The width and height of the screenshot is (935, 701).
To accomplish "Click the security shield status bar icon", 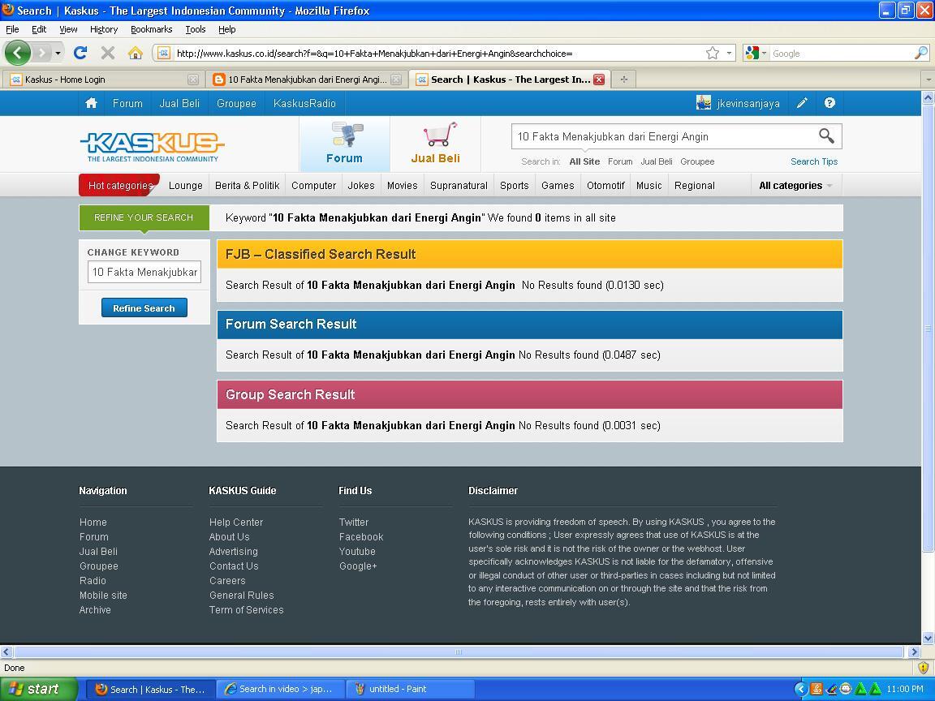I will pos(923,668).
